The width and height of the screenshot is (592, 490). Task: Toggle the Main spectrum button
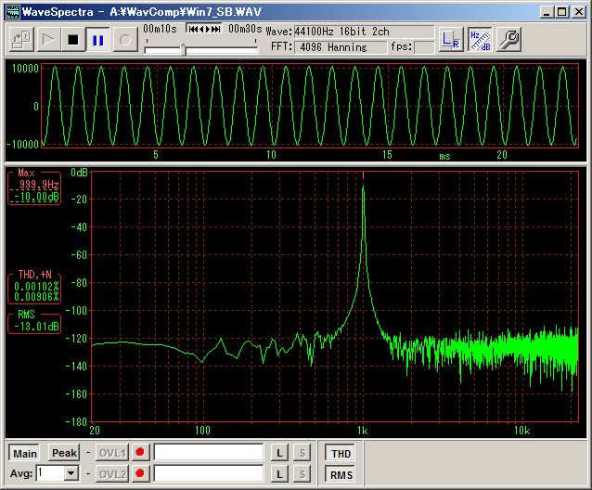(x=25, y=453)
